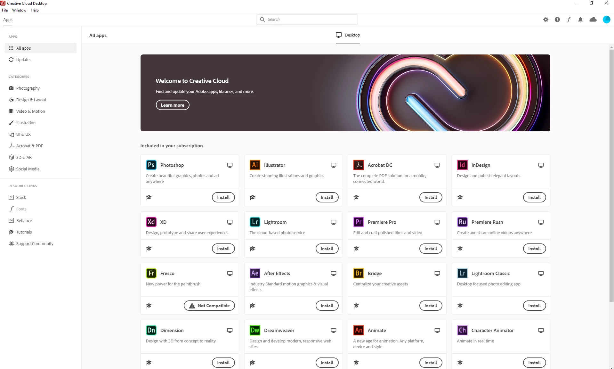Open tutorials icon on Photoshop card
Image resolution: width=614 pixels, height=369 pixels.
point(149,197)
